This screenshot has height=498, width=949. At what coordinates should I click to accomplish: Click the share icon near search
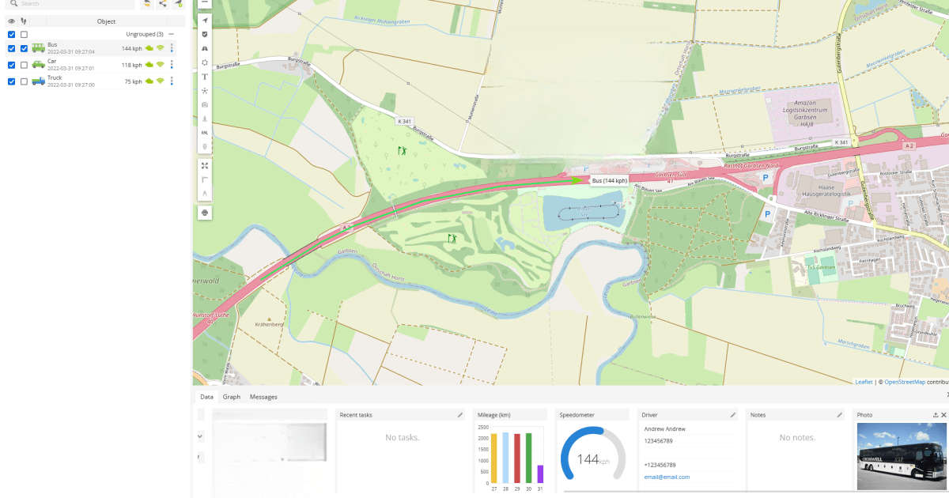pyautogui.click(x=163, y=4)
